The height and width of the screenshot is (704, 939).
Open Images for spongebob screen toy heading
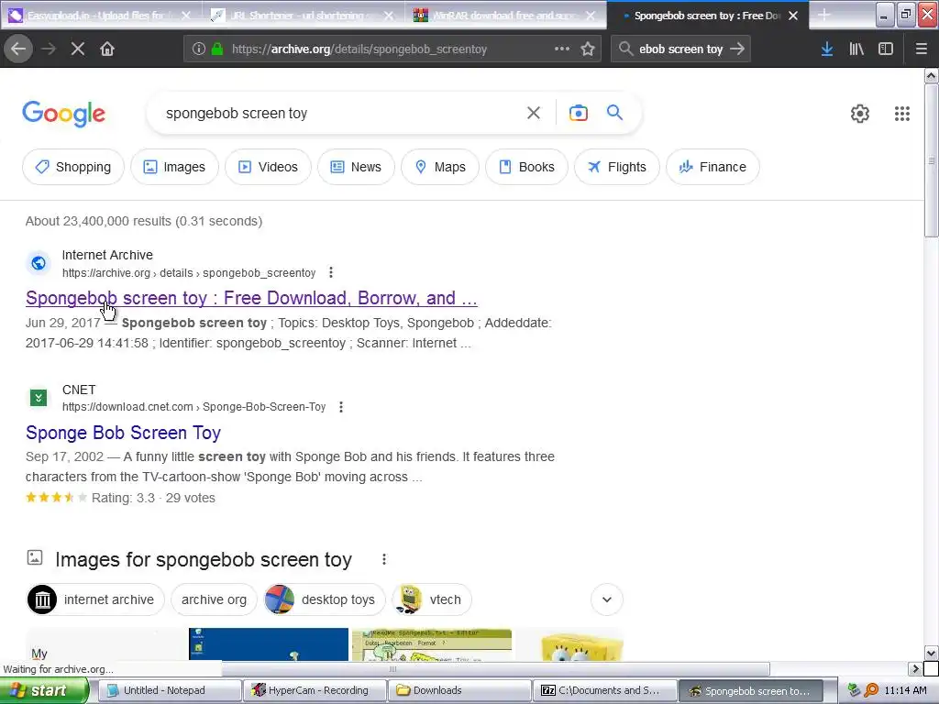tap(203, 559)
